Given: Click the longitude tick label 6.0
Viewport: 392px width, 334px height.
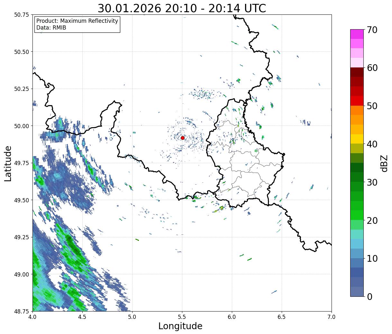Looking at the screenshot, I should point(232,317).
